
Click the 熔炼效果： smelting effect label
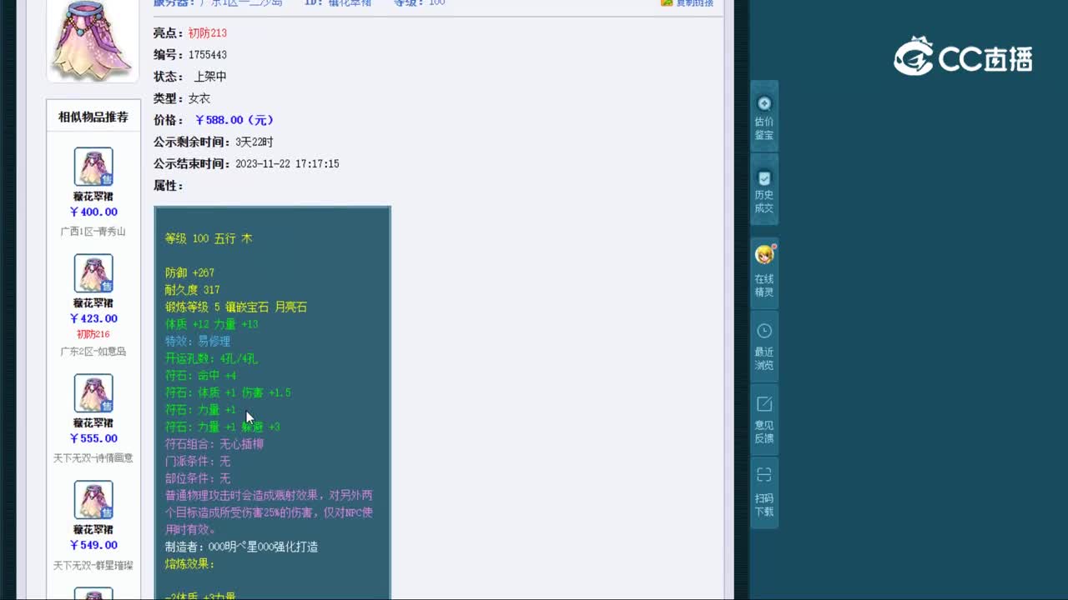pyautogui.click(x=190, y=564)
